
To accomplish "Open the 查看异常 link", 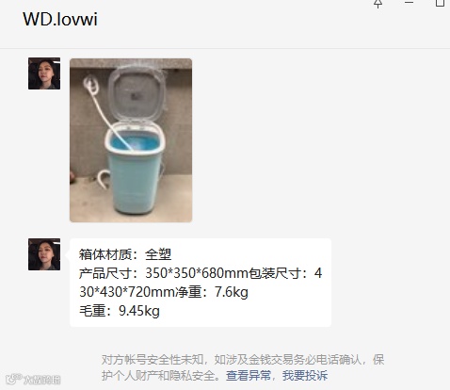I will (249, 376).
